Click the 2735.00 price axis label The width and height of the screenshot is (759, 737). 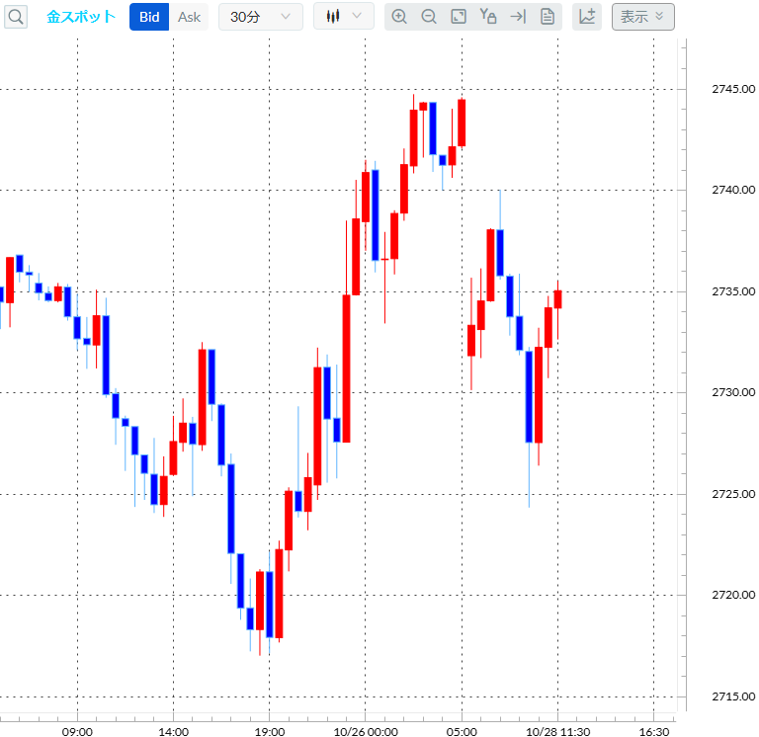(x=733, y=291)
